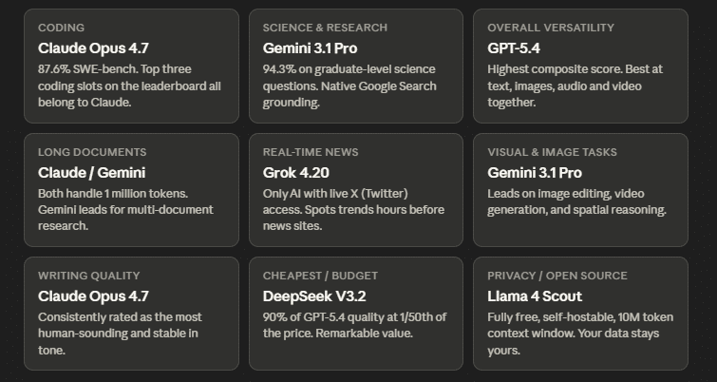Open the Visual & Image Tasks card label
717x382 pixels.
click(552, 152)
